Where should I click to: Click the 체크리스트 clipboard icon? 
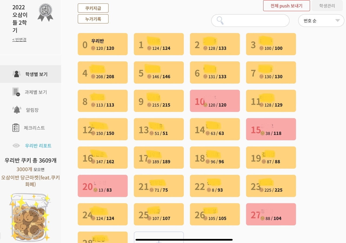(x=16, y=128)
